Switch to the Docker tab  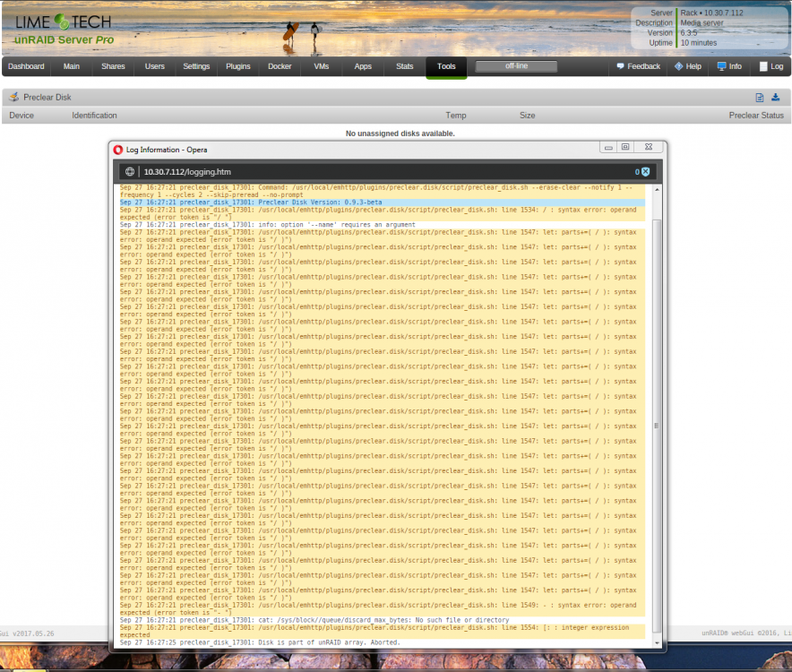(x=280, y=66)
